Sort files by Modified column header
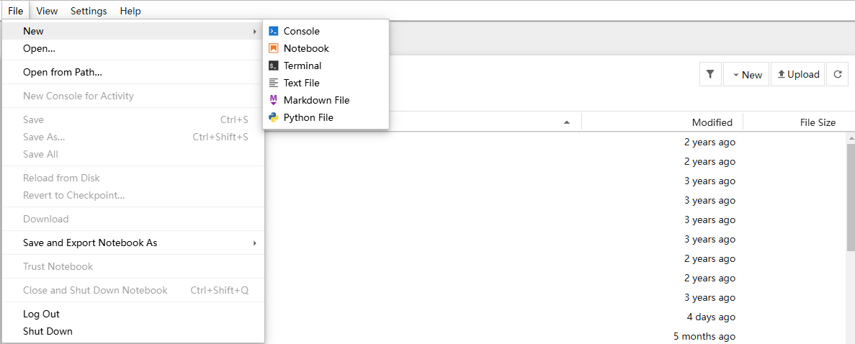The width and height of the screenshot is (855, 344). (x=712, y=122)
